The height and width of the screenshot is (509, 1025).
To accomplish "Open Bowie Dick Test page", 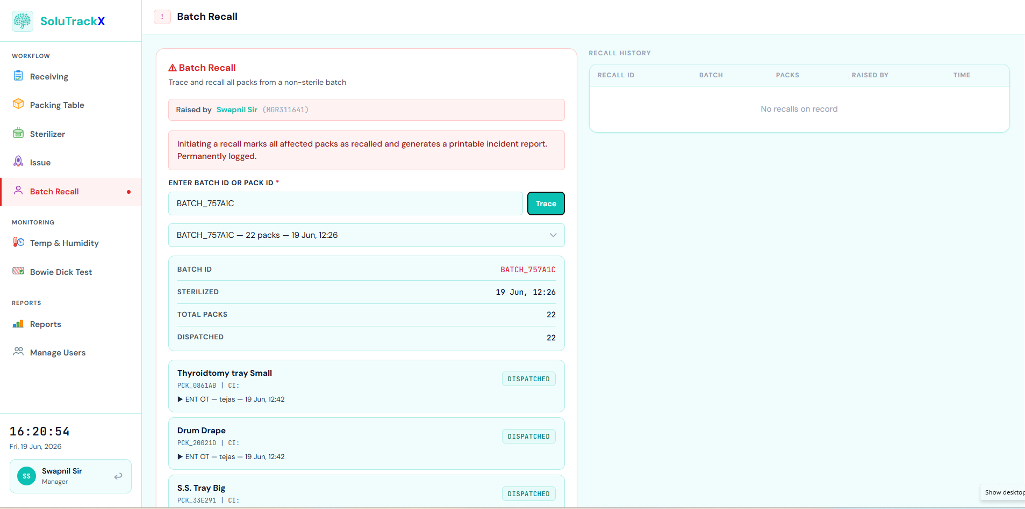I will 71,272.
